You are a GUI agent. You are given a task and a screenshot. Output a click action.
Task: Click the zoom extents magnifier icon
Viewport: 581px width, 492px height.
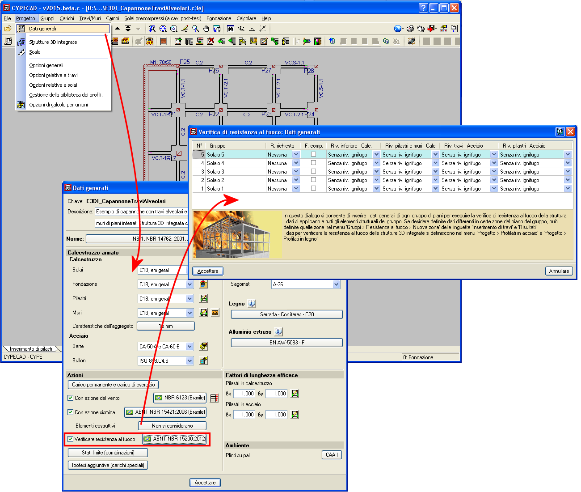pyautogui.click(x=163, y=29)
